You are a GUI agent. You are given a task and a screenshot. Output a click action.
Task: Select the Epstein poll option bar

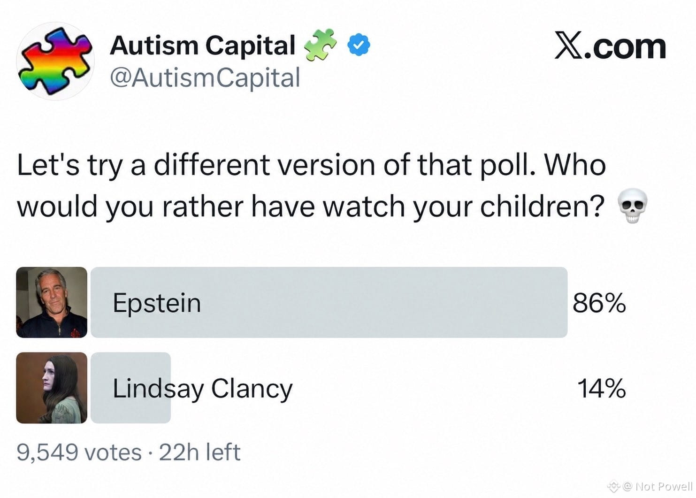click(329, 302)
